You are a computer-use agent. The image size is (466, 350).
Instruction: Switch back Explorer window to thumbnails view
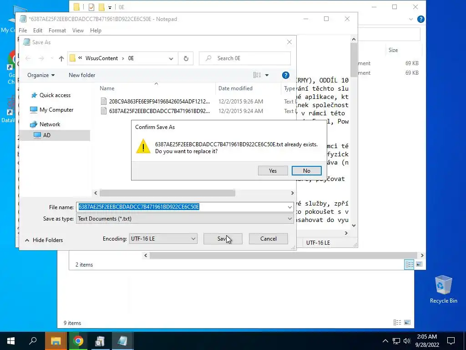pyautogui.click(x=407, y=323)
